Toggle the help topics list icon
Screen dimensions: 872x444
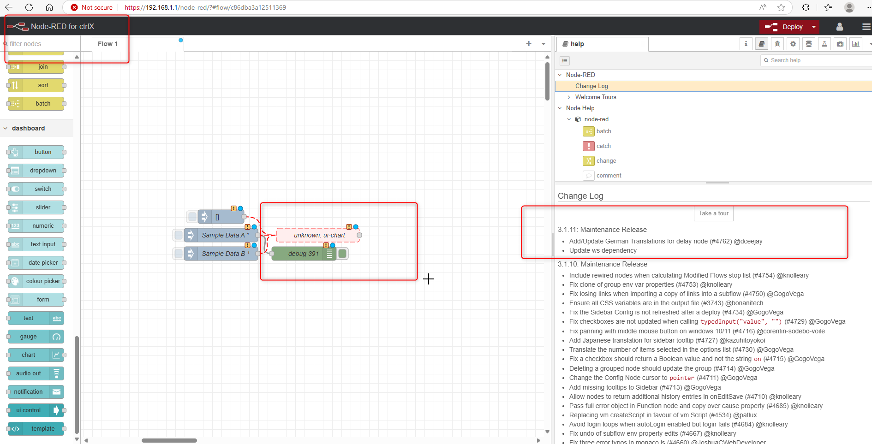565,60
